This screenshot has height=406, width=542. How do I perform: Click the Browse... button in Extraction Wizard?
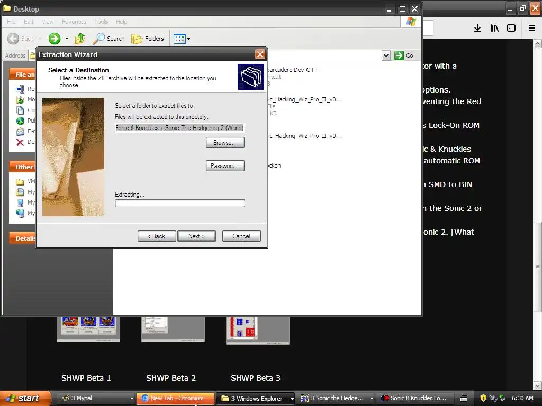tap(225, 143)
